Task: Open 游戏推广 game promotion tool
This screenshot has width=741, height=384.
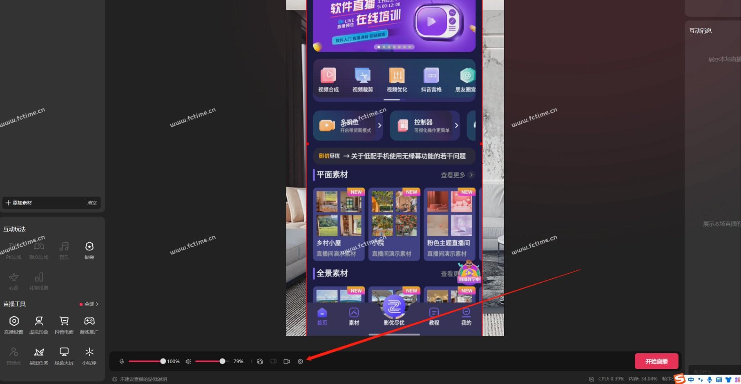Action: click(89, 325)
